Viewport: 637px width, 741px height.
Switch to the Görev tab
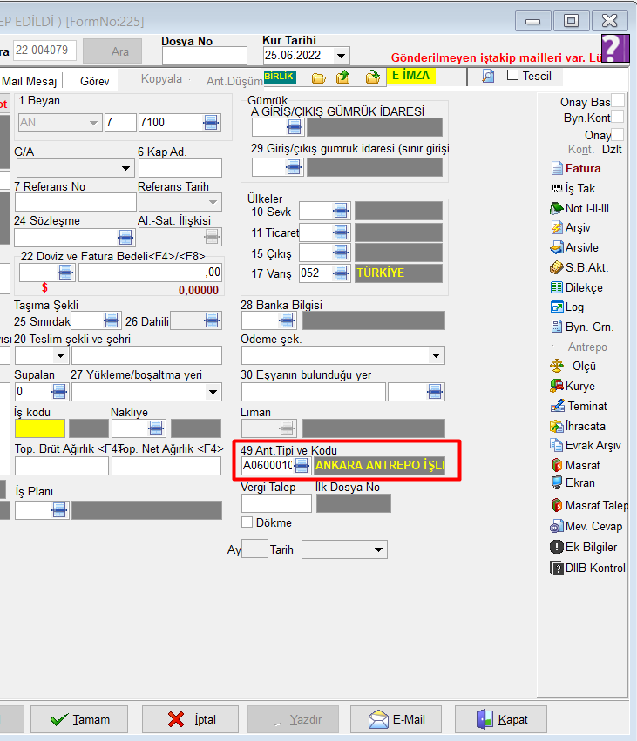pos(94,80)
